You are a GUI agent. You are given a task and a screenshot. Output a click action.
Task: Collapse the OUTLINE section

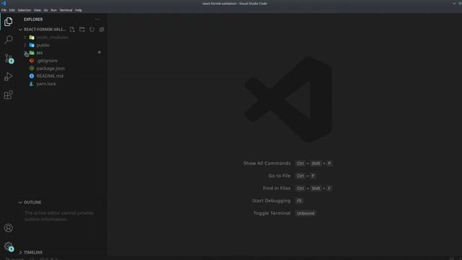pyautogui.click(x=20, y=202)
